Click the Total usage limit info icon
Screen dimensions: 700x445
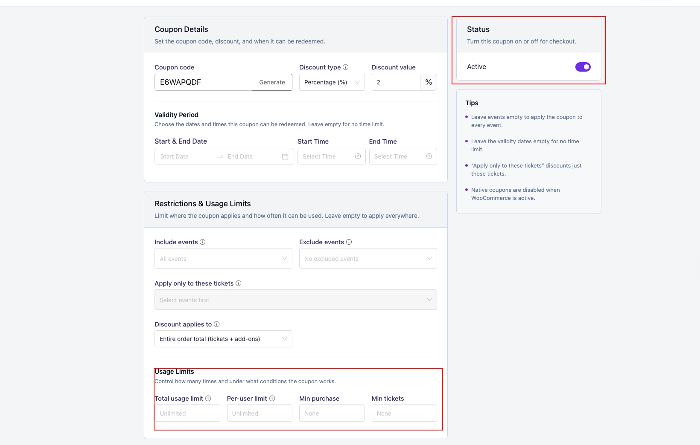point(208,398)
